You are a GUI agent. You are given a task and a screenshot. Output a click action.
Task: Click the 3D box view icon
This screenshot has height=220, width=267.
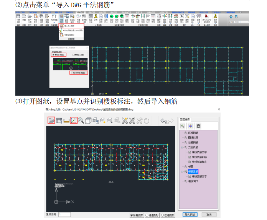tap(88, 121)
